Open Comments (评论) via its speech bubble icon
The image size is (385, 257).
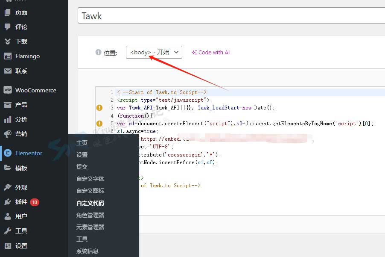click(7, 27)
